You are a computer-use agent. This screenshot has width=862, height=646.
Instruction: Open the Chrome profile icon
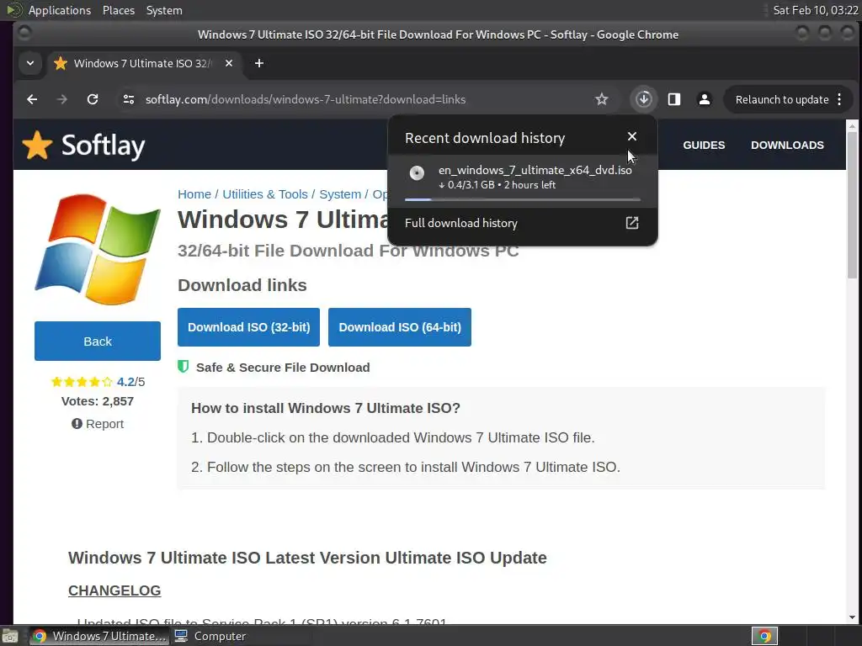click(x=705, y=99)
